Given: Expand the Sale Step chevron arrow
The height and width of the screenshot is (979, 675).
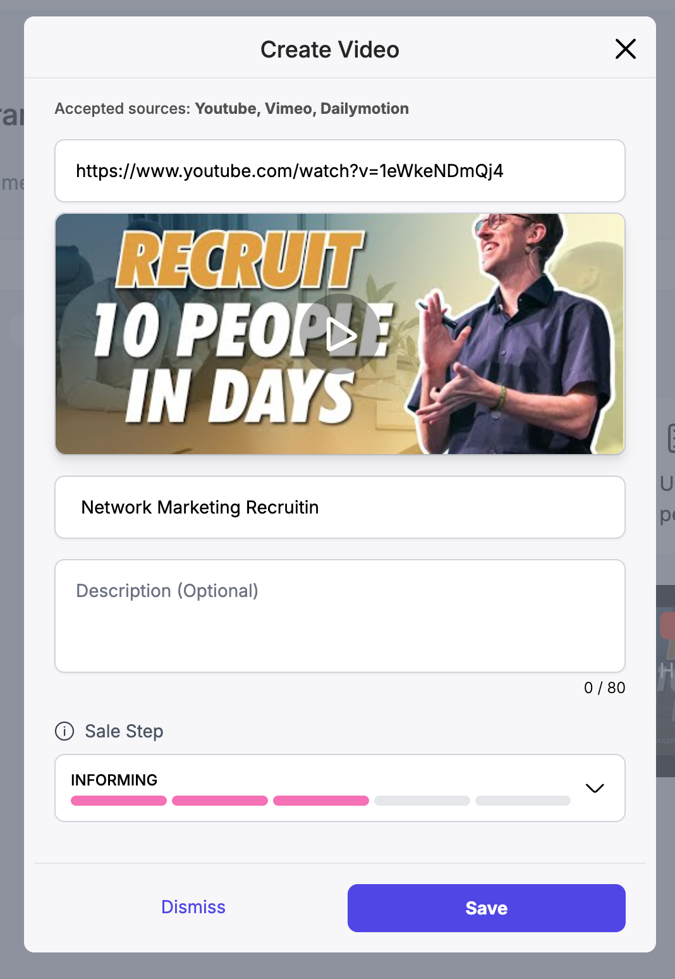Looking at the screenshot, I should [595, 788].
